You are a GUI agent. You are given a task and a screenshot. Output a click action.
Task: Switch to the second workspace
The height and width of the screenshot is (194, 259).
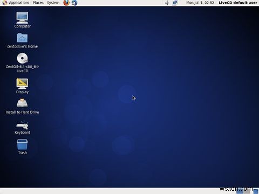(247, 191)
